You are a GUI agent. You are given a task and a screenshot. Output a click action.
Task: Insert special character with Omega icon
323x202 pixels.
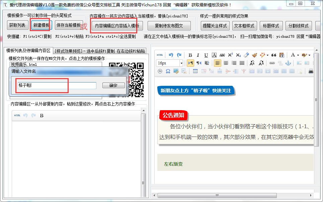[x=168, y=71]
